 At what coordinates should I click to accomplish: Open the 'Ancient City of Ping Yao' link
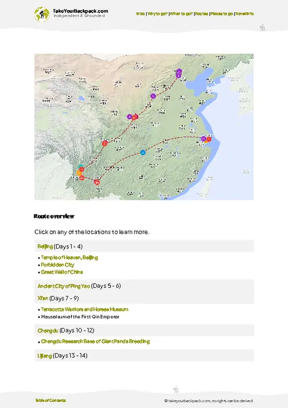[x=64, y=286]
